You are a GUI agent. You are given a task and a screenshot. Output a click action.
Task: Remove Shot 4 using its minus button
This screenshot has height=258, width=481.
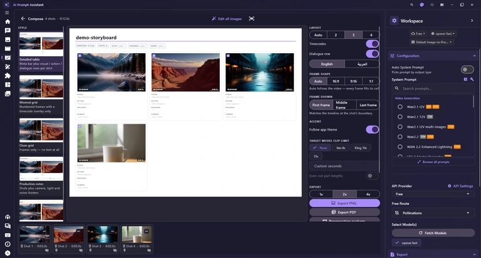[x=147, y=231]
